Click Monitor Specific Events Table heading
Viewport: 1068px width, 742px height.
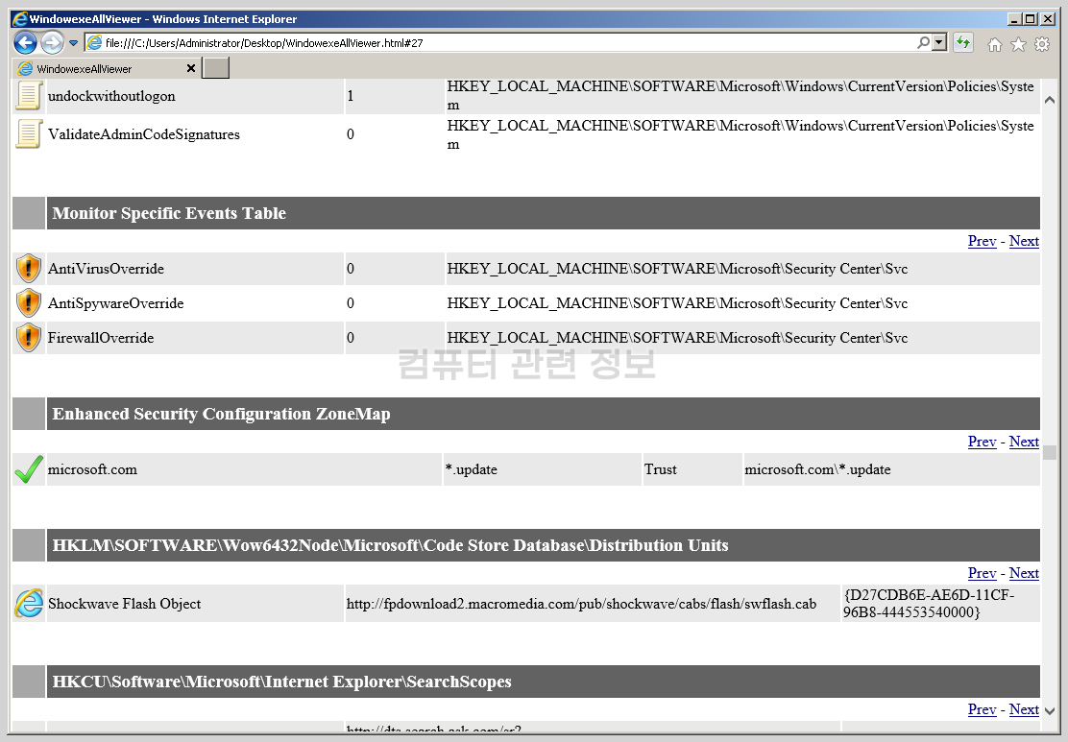click(169, 213)
